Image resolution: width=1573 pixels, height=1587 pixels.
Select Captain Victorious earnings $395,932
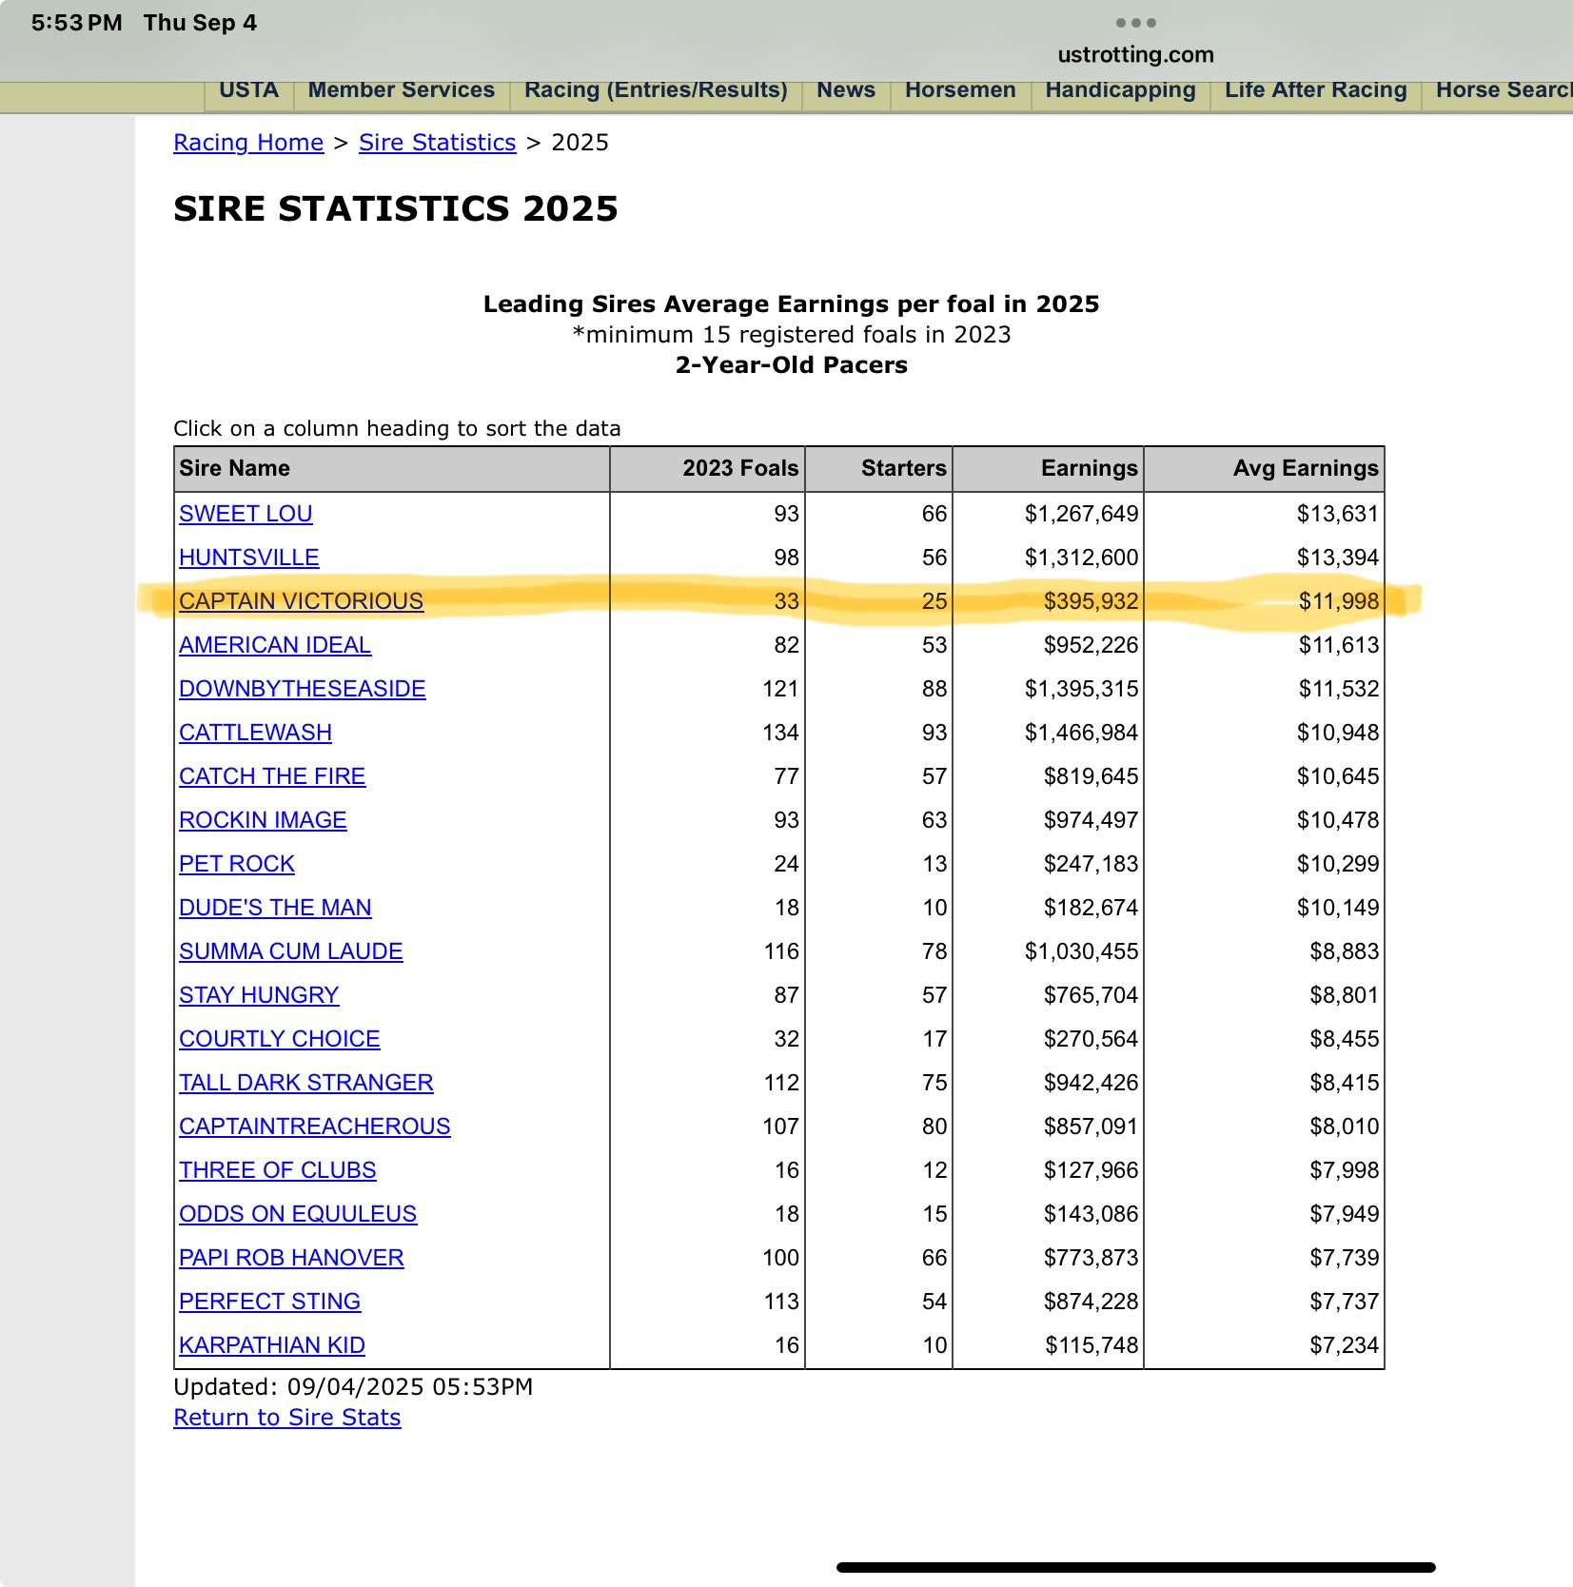click(x=1091, y=601)
